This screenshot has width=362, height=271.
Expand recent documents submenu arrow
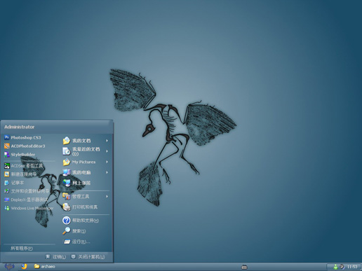click(x=107, y=151)
